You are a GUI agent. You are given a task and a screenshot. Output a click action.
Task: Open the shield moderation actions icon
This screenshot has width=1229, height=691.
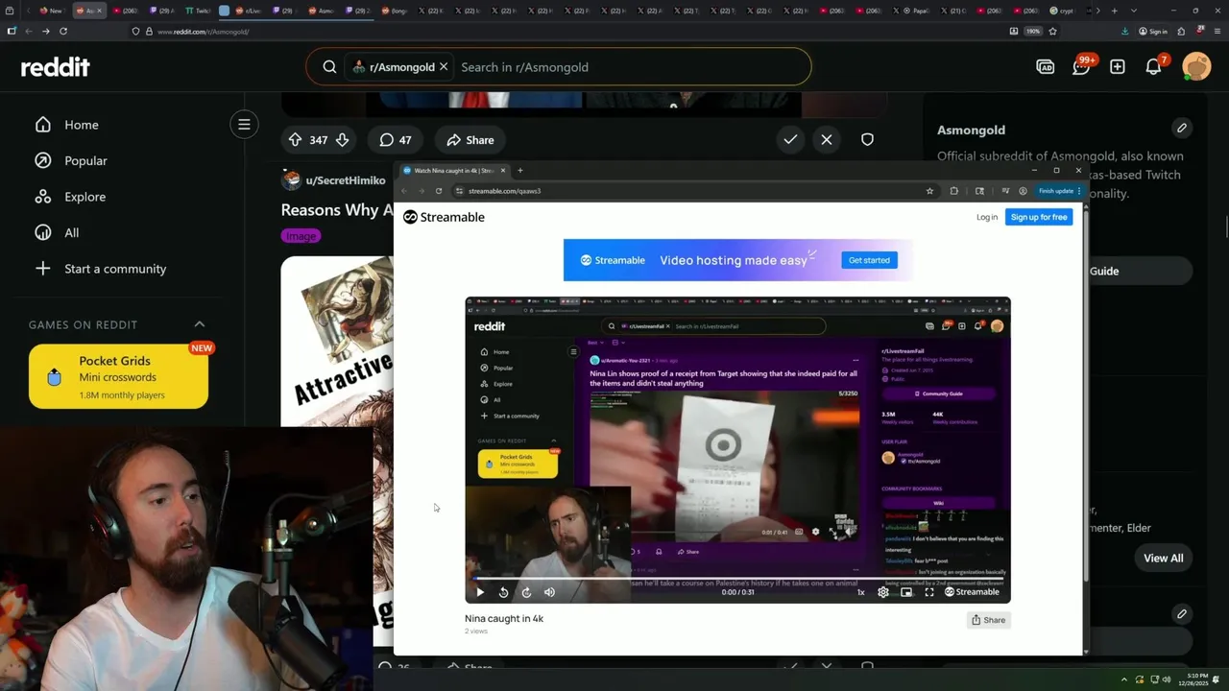click(x=867, y=140)
